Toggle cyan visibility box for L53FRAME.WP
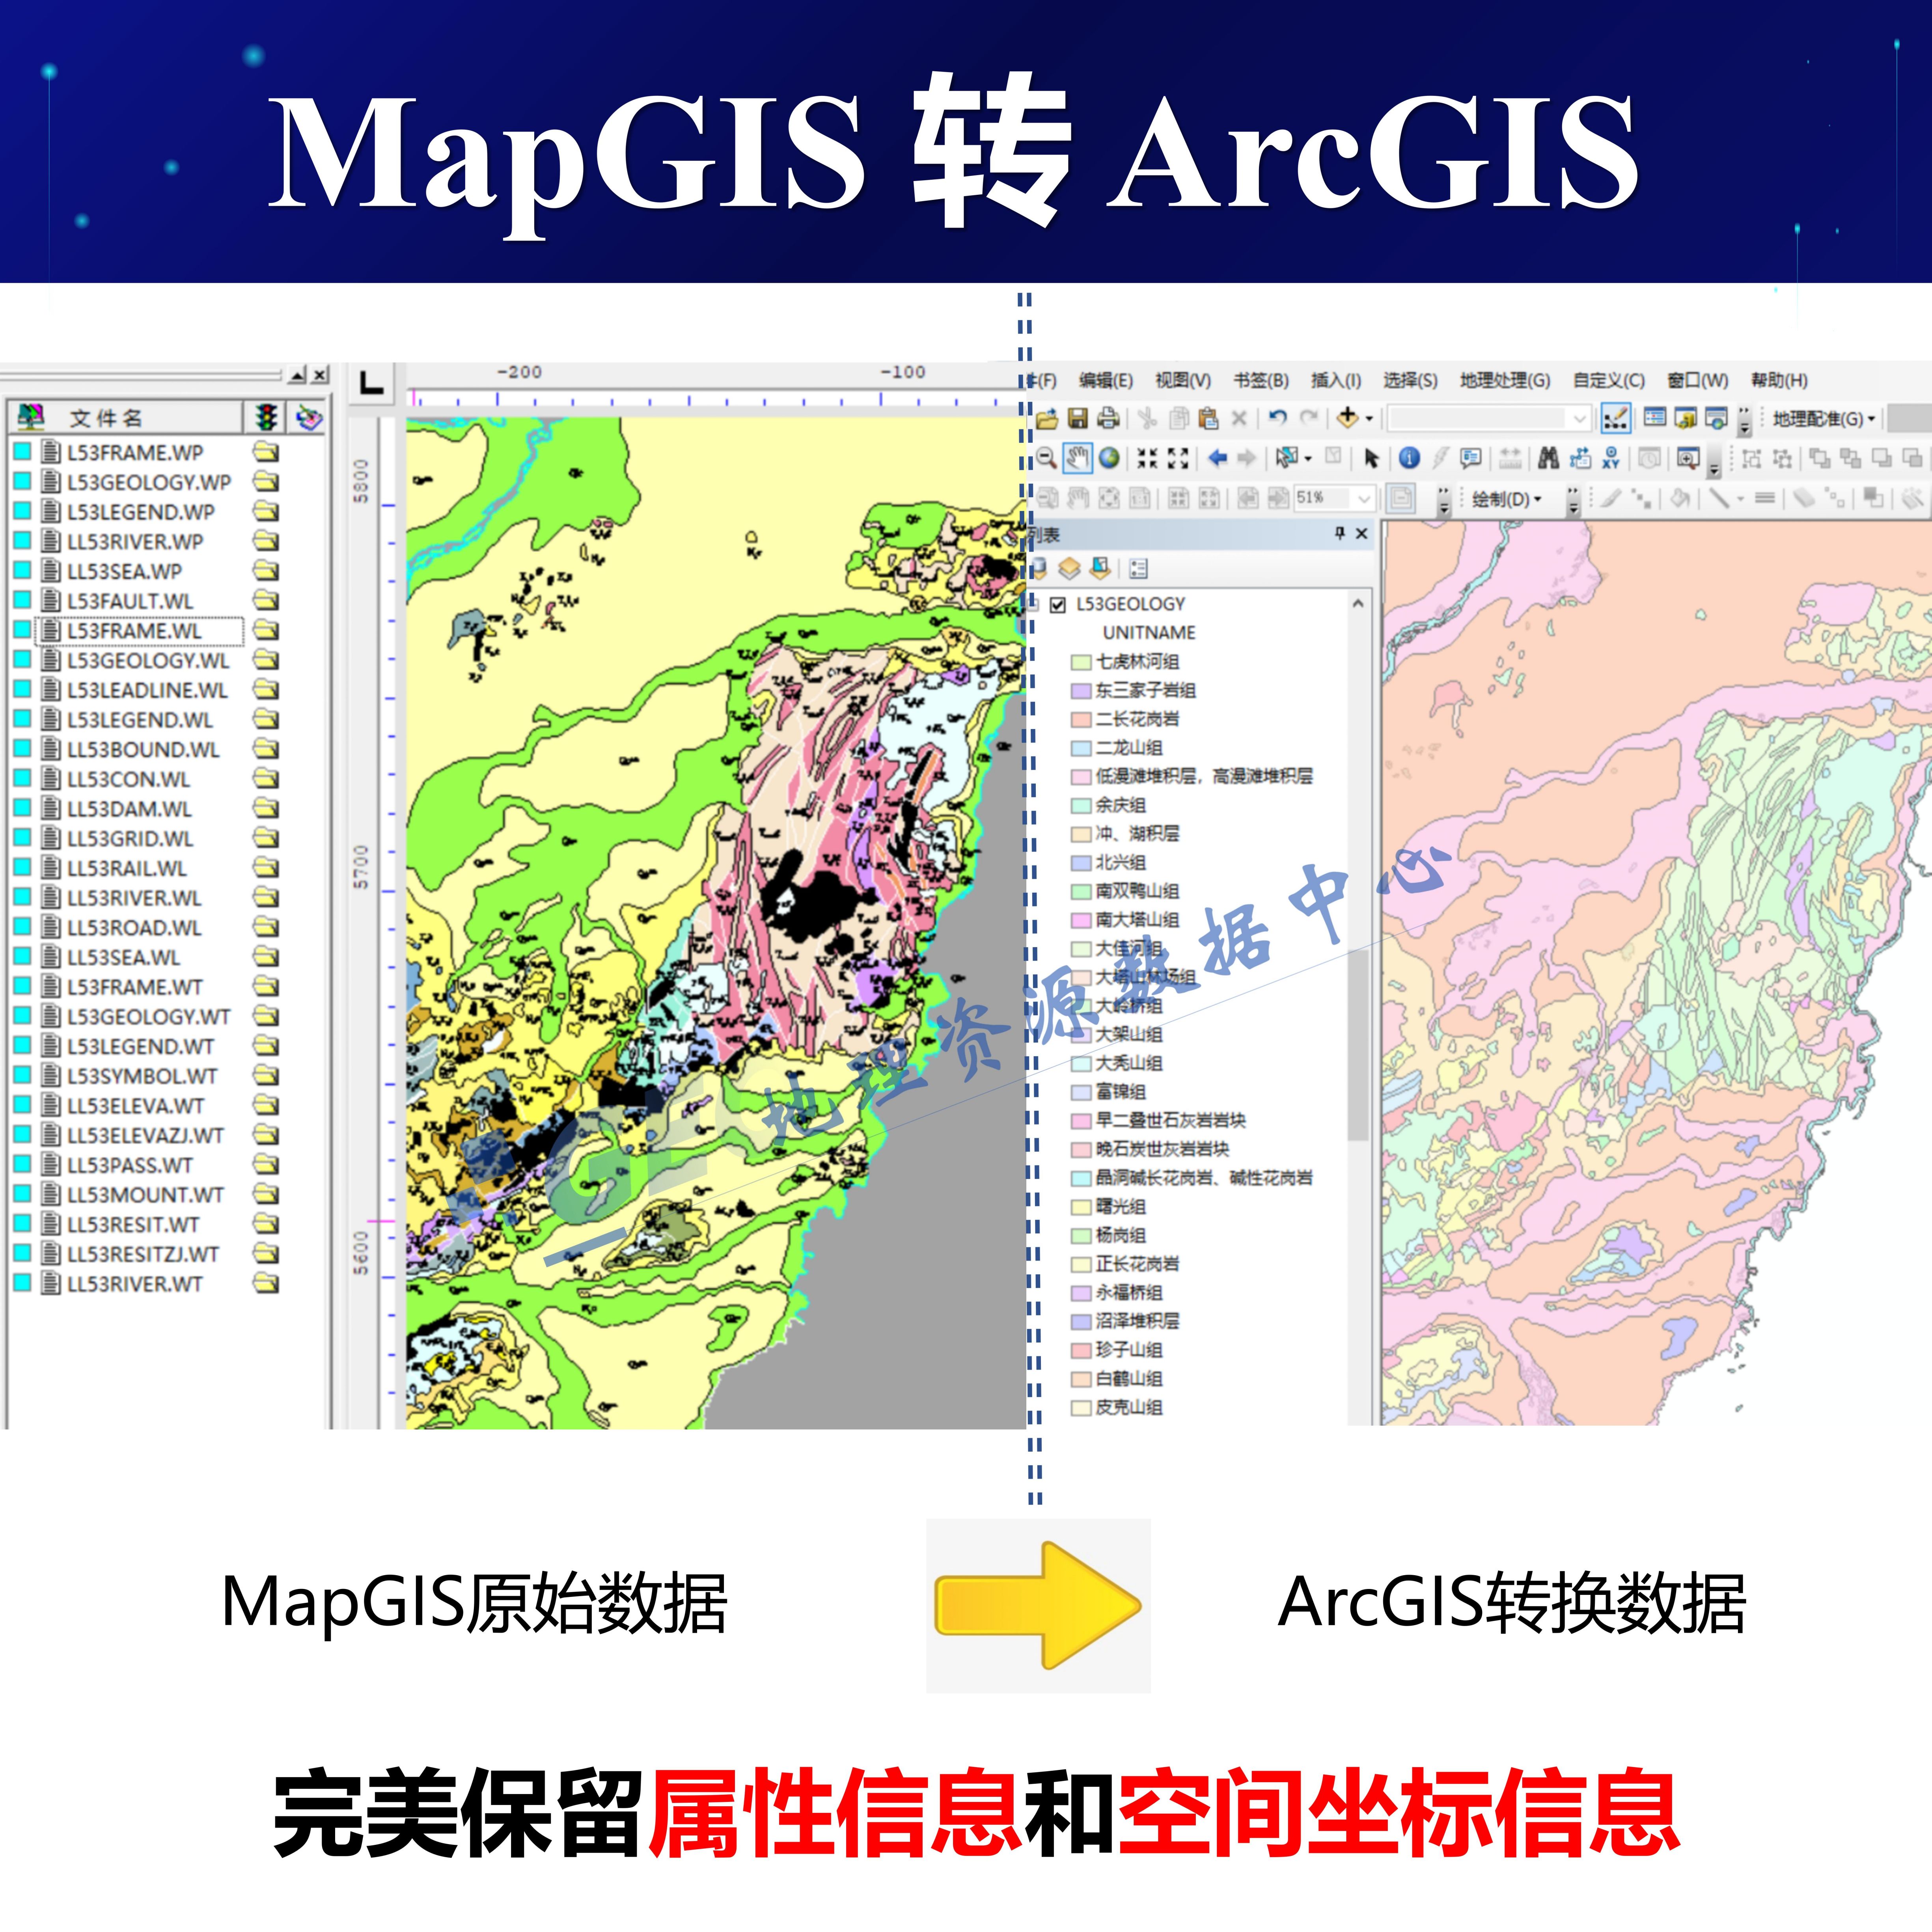The height and width of the screenshot is (1932, 1932). (x=22, y=451)
